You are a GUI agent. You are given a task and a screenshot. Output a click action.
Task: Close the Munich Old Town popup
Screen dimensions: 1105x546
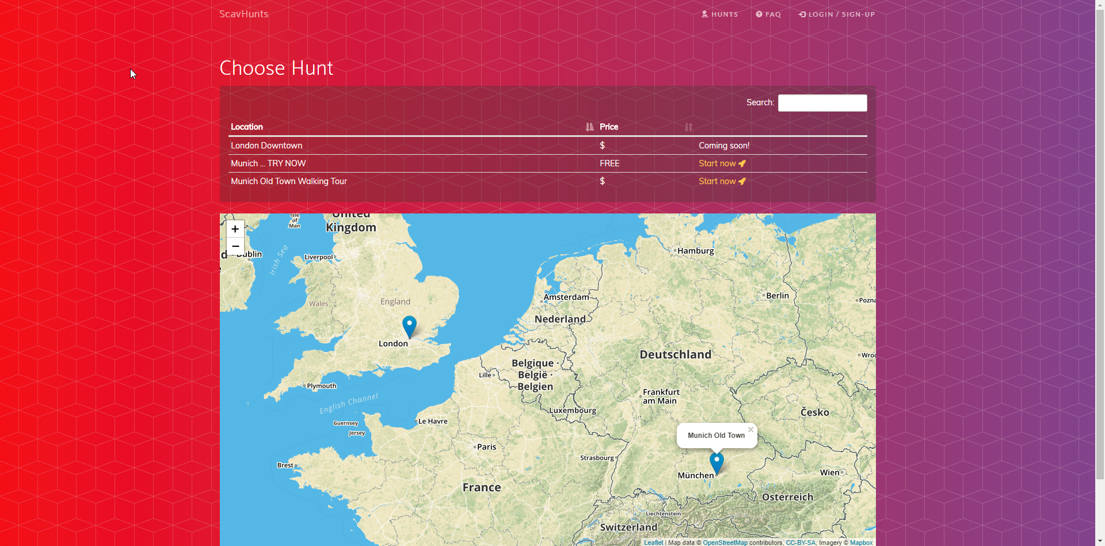750,429
